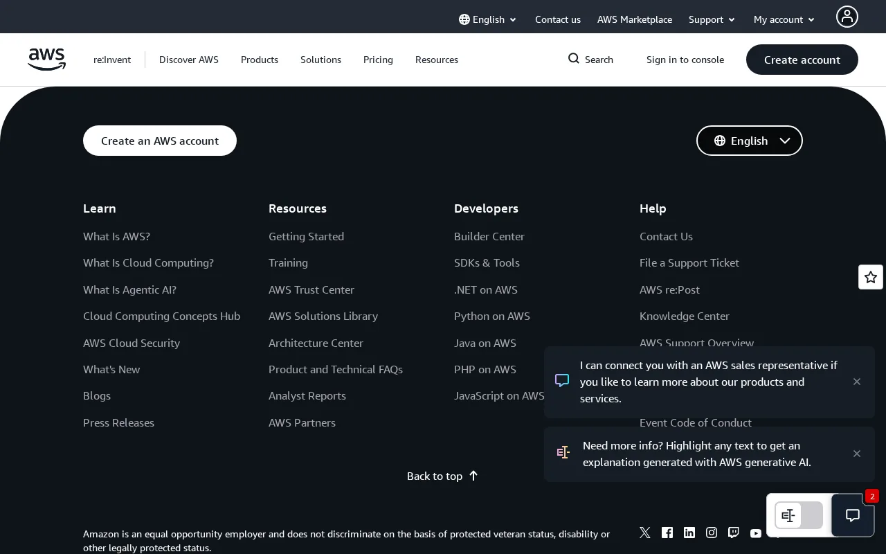Click the search magnifier icon

click(x=574, y=59)
